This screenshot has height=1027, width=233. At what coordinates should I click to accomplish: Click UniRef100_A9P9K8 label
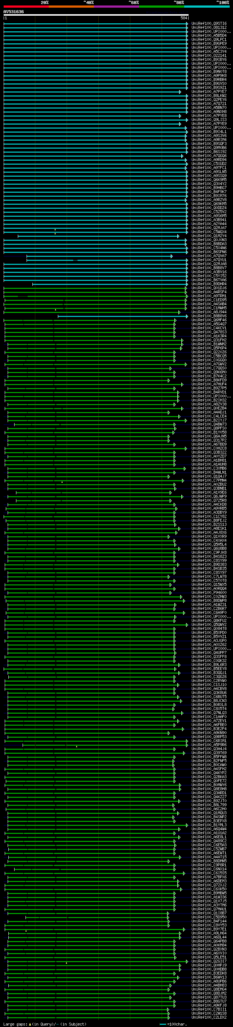(209, 76)
